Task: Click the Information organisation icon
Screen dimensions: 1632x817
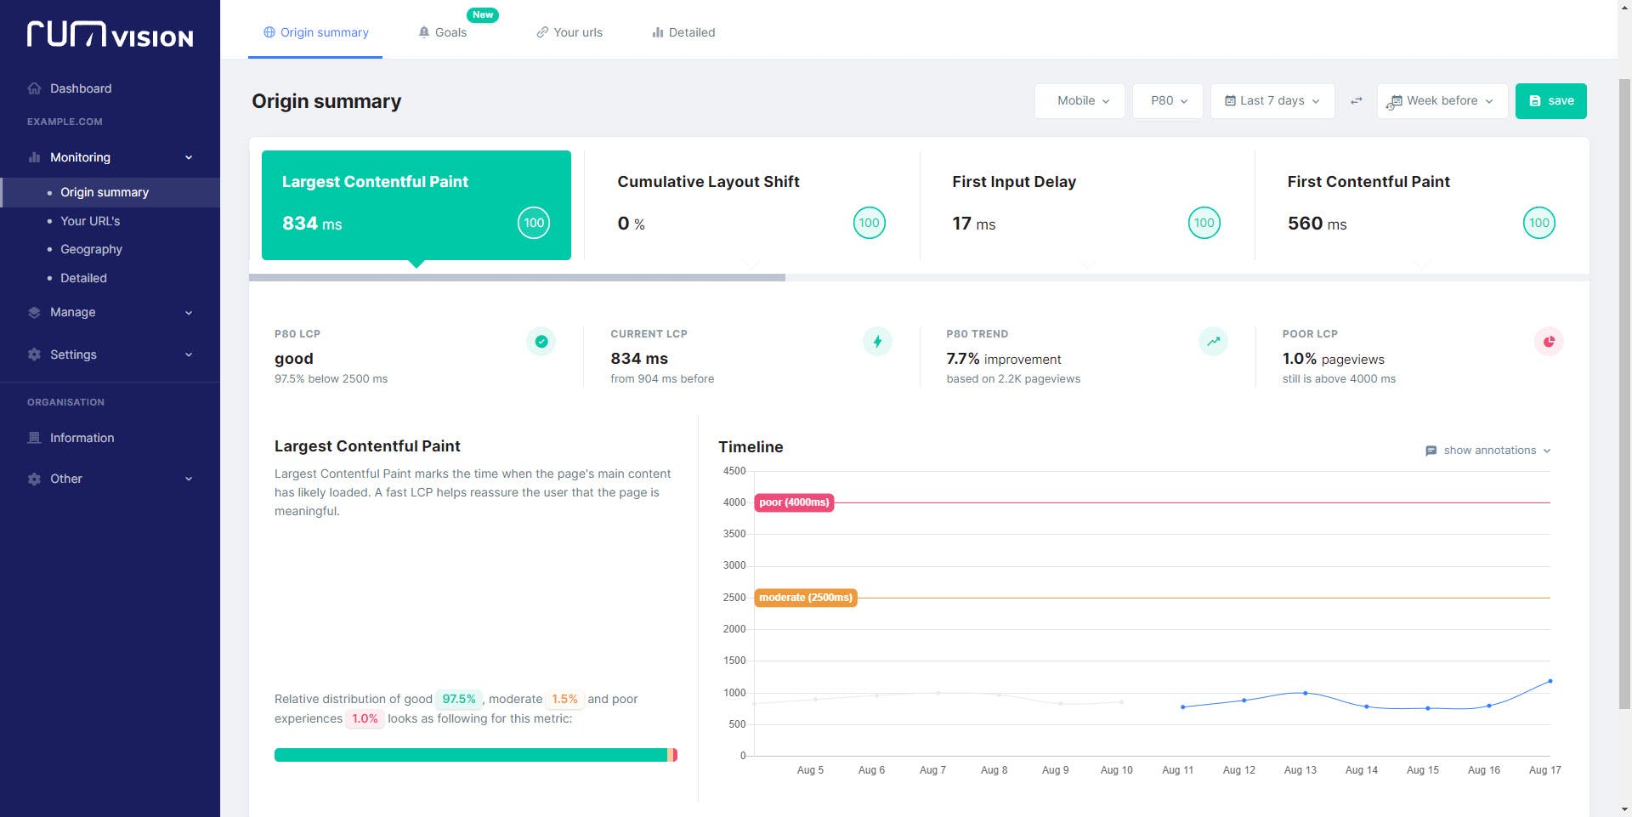Action: pos(34,438)
